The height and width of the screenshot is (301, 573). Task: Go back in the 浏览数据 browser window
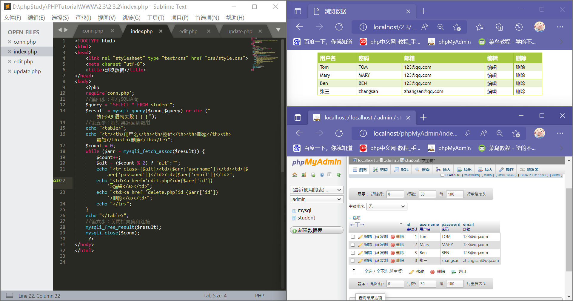point(300,27)
